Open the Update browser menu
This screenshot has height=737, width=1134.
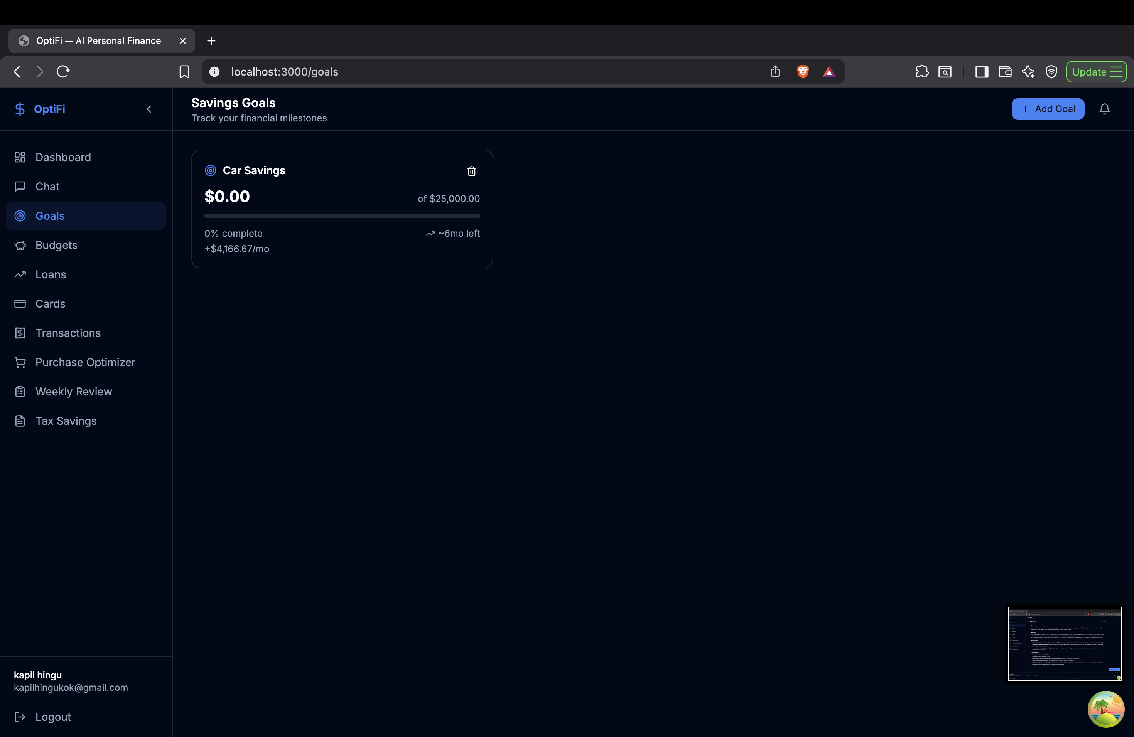(x=1096, y=71)
